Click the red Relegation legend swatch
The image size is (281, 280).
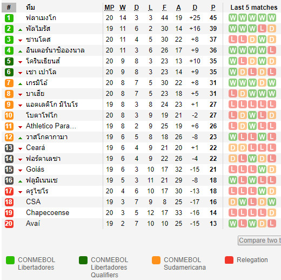click(x=229, y=260)
